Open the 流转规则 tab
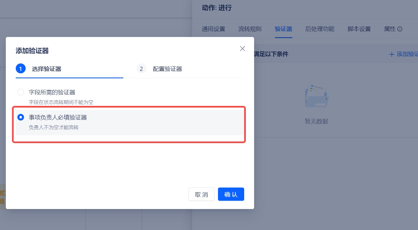Screen dimensions: 418x230 tap(250, 29)
